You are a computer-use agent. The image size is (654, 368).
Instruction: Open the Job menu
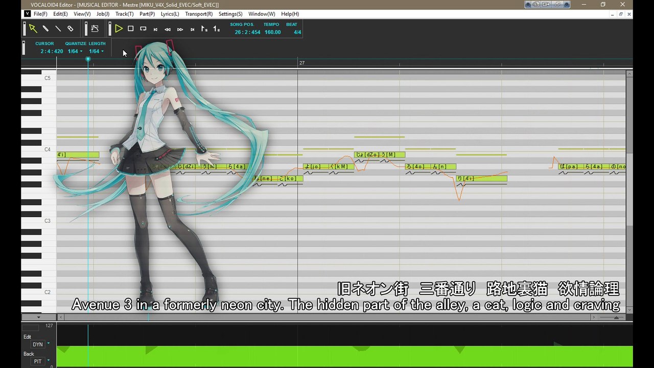pos(103,14)
